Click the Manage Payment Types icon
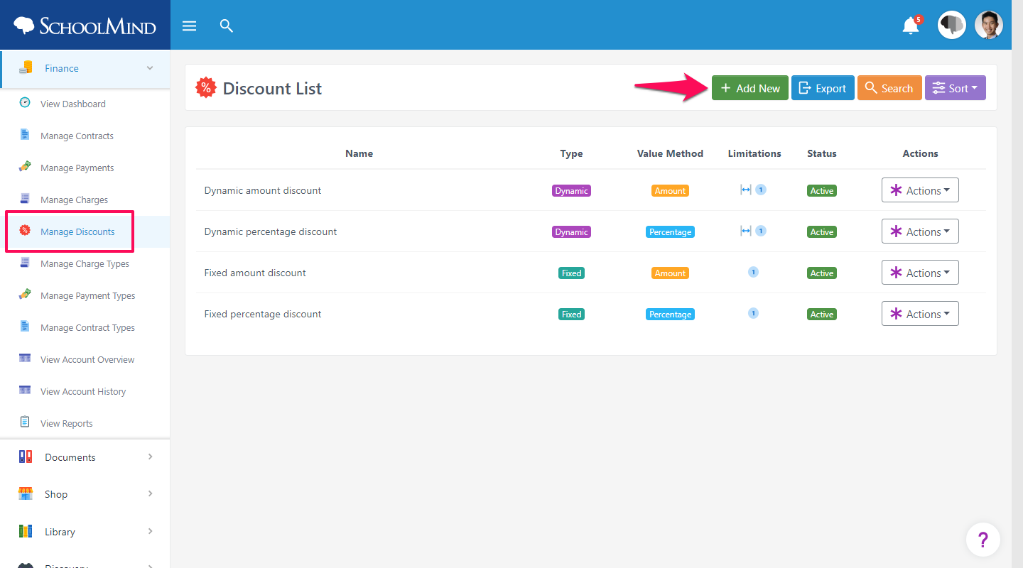1023x568 pixels. [x=25, y=295]
